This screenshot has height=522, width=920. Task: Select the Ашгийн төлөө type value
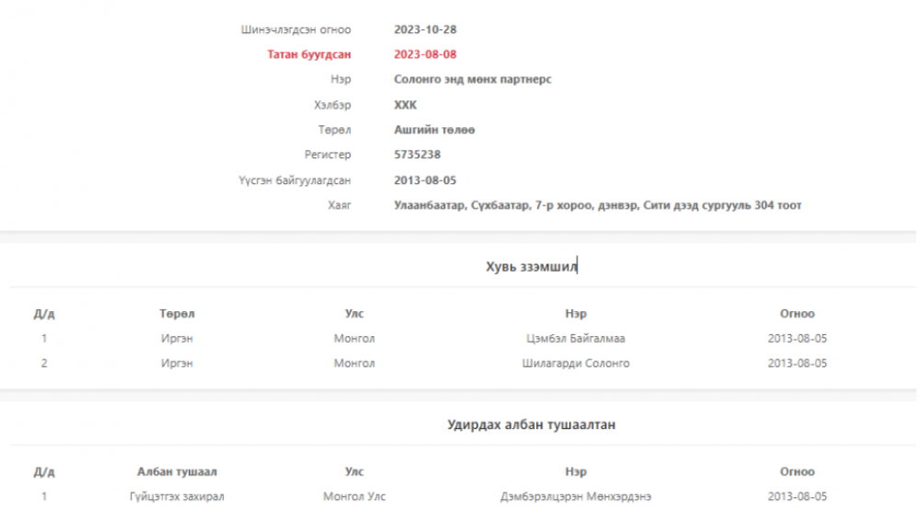pos(434,130)
